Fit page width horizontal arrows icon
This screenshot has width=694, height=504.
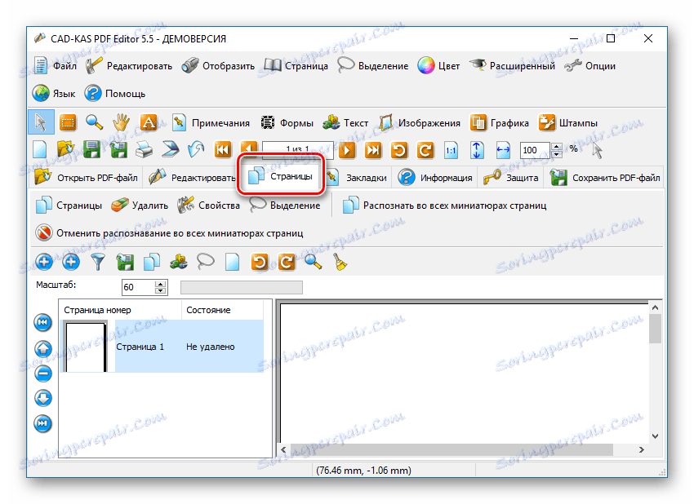click(503, 150)
